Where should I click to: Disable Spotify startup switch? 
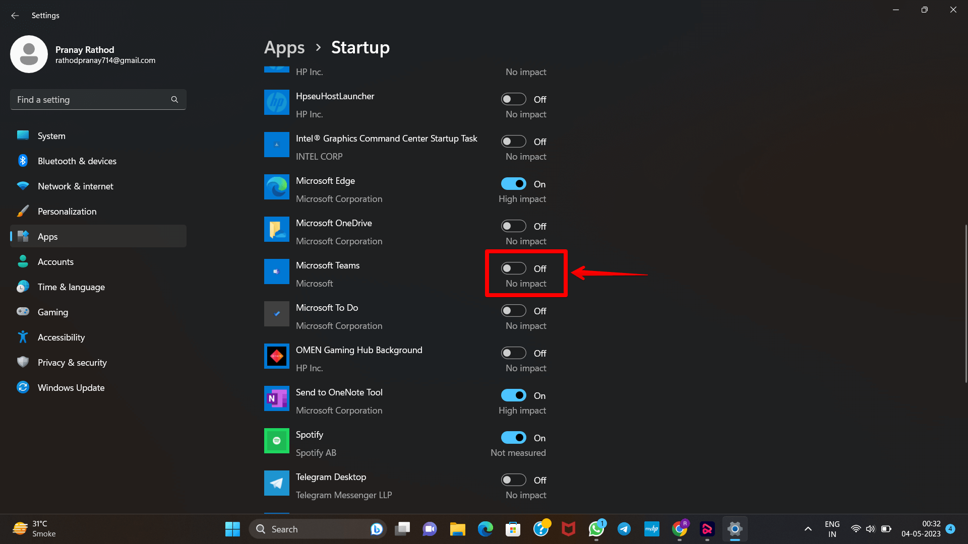click(513, 438)
